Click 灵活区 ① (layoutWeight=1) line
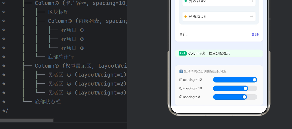 (x=87, y=75)
